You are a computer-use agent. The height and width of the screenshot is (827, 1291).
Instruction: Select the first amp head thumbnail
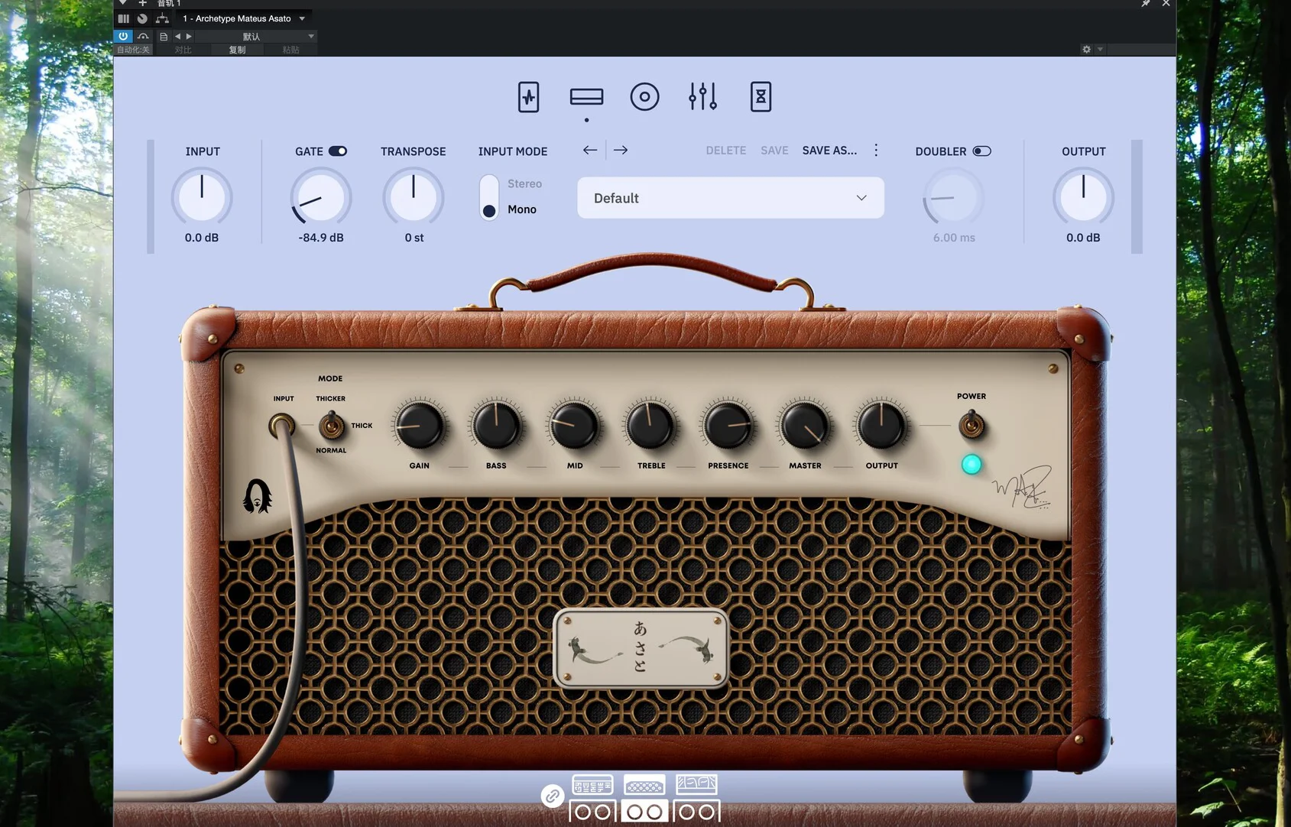coord(592,785)
